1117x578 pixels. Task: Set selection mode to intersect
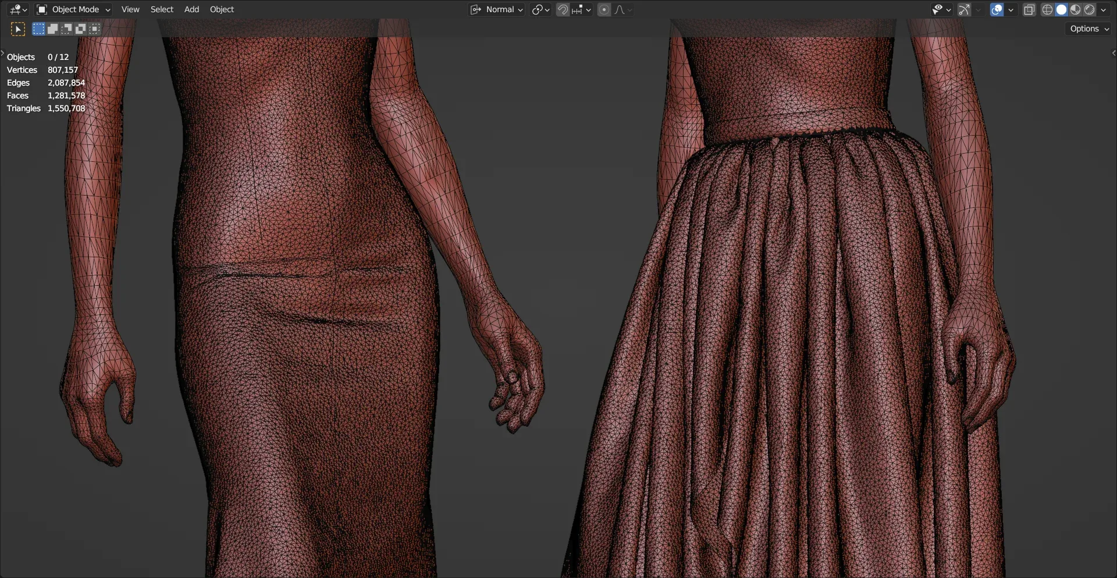pos(94,29)
